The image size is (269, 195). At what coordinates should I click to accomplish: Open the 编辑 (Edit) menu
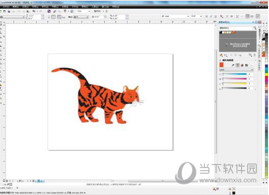tap(16, 7)
